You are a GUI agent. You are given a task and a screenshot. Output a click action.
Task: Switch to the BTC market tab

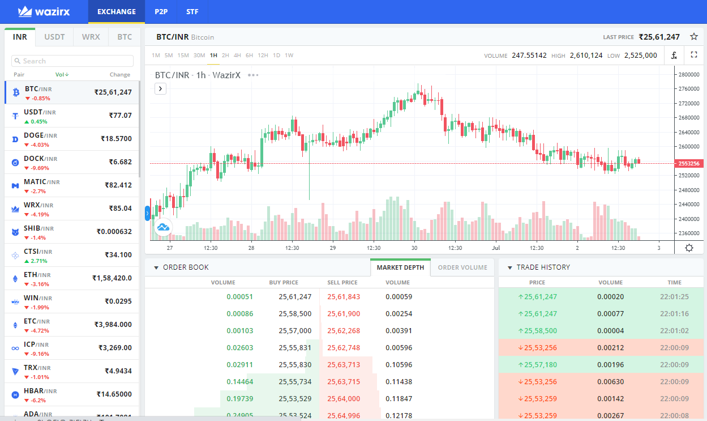click(125, 37)
